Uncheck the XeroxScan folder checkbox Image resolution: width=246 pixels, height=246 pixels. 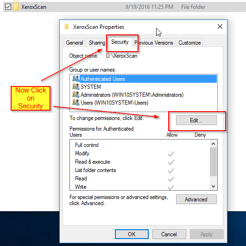8,7
